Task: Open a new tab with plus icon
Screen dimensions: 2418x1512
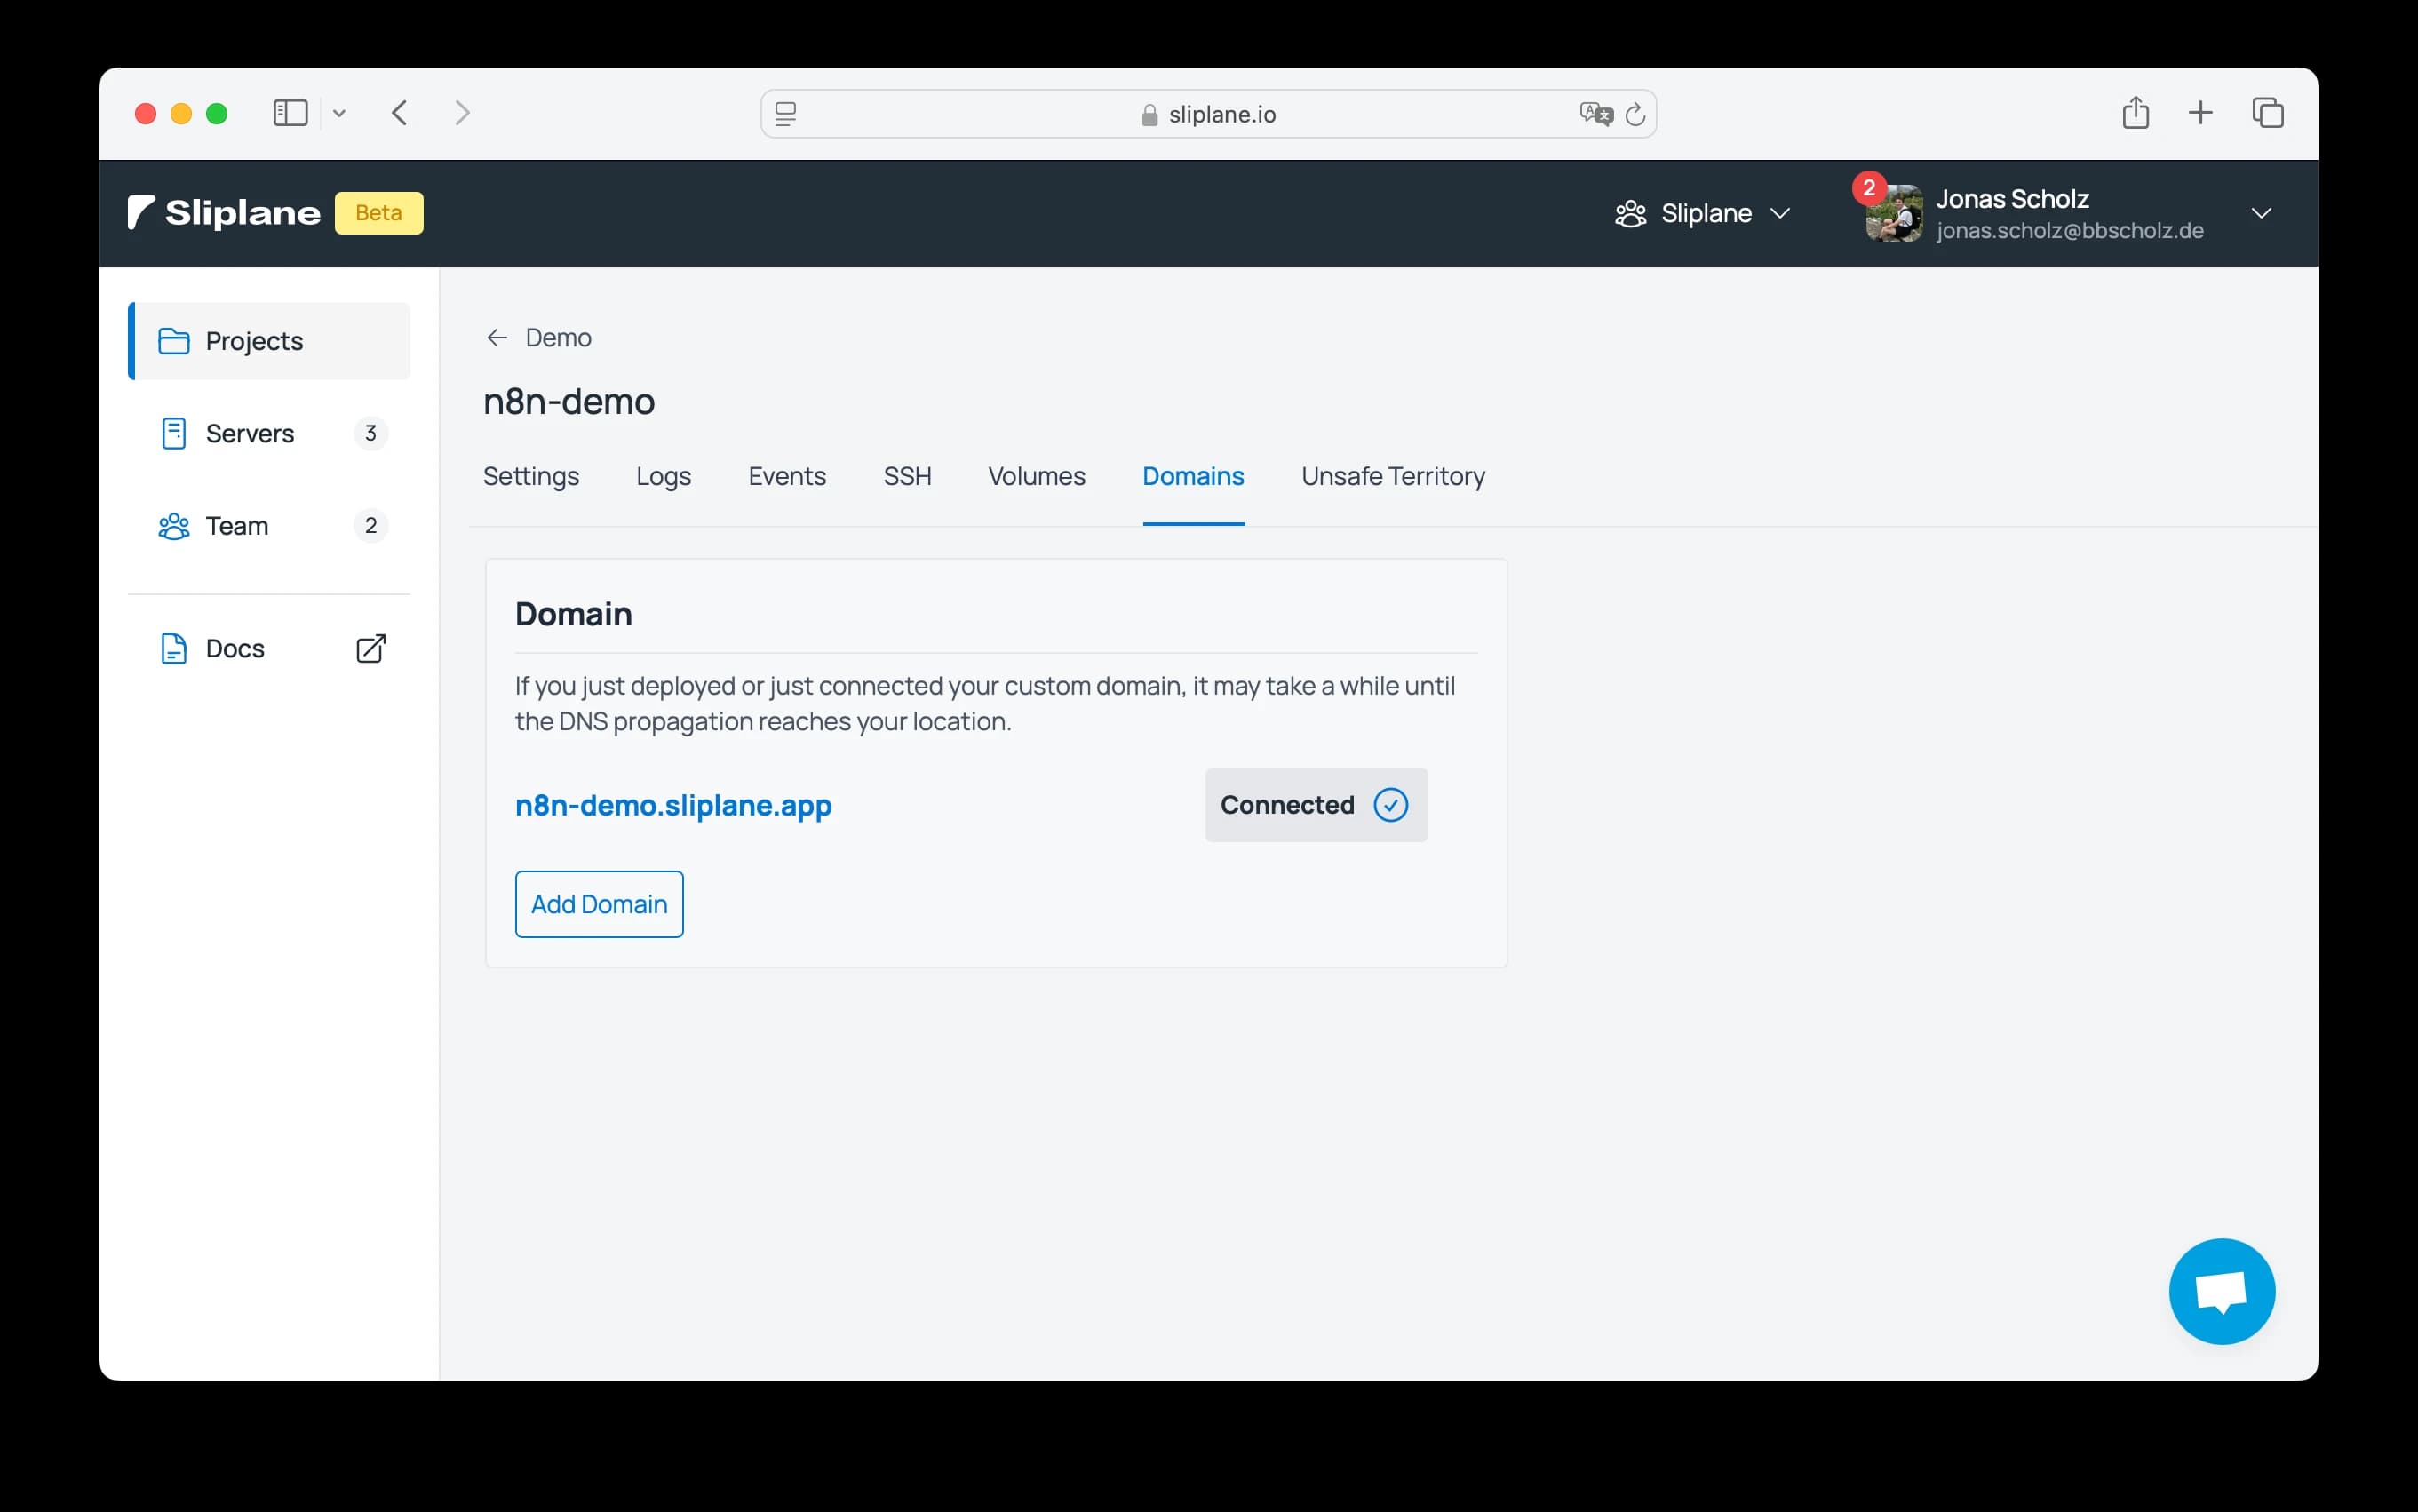Action: click(2200, 113)
